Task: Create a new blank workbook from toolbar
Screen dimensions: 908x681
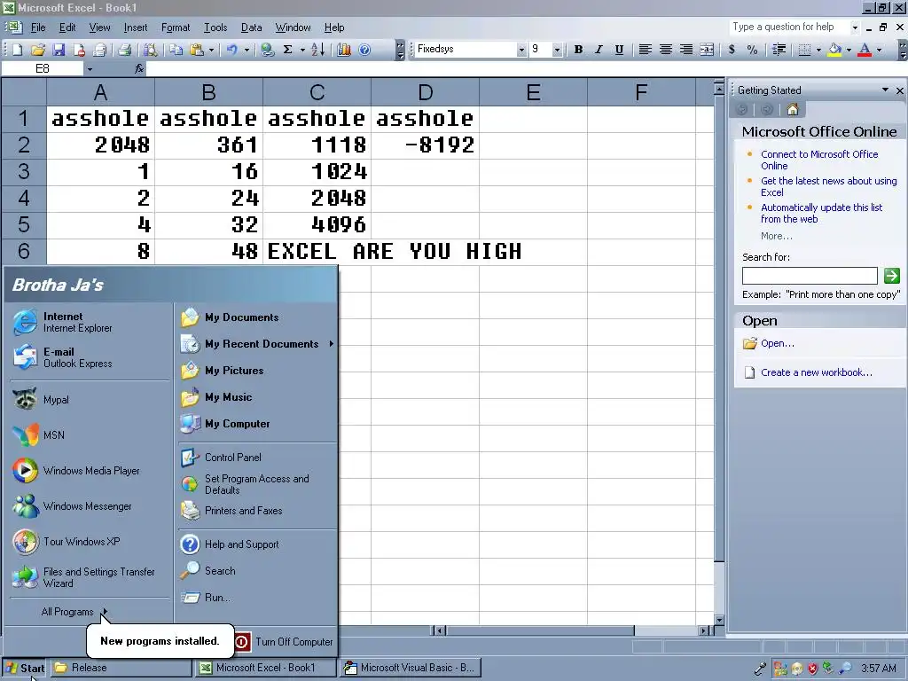Action: click(18, 50)
